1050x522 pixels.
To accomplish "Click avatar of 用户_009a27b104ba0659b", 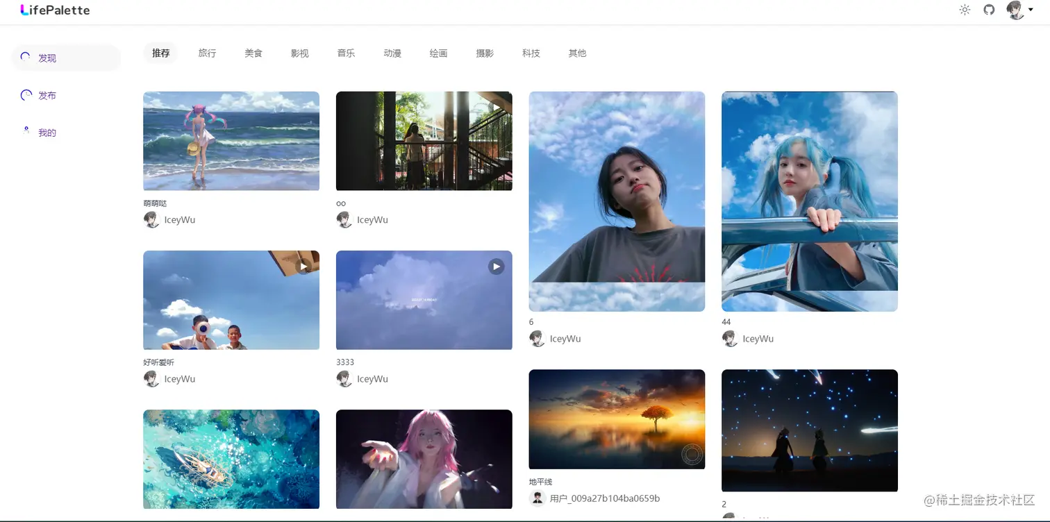I will tap(537, 498).
